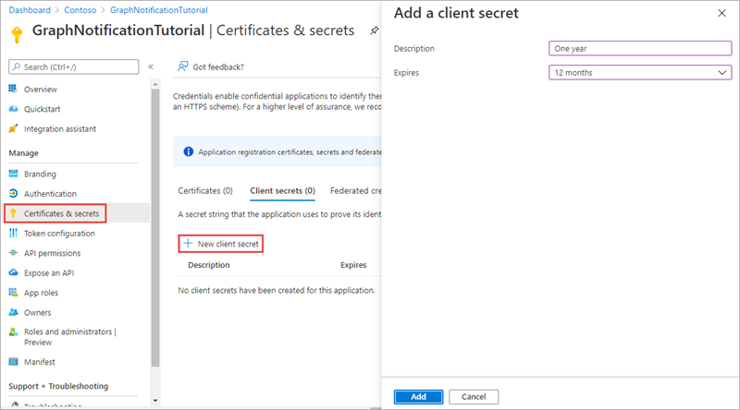Click the Expose an API cloud icon
The image size is (740, 410).
click(x=13, y=272)
